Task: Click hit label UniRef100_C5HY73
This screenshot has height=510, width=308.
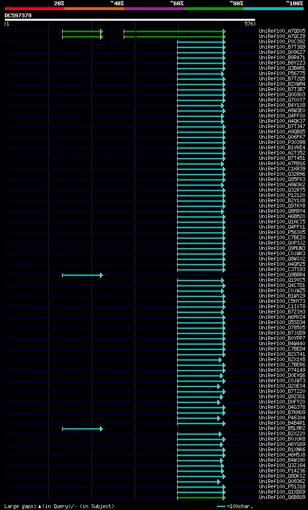Action: pyautogui.click(x=282, y=301)
